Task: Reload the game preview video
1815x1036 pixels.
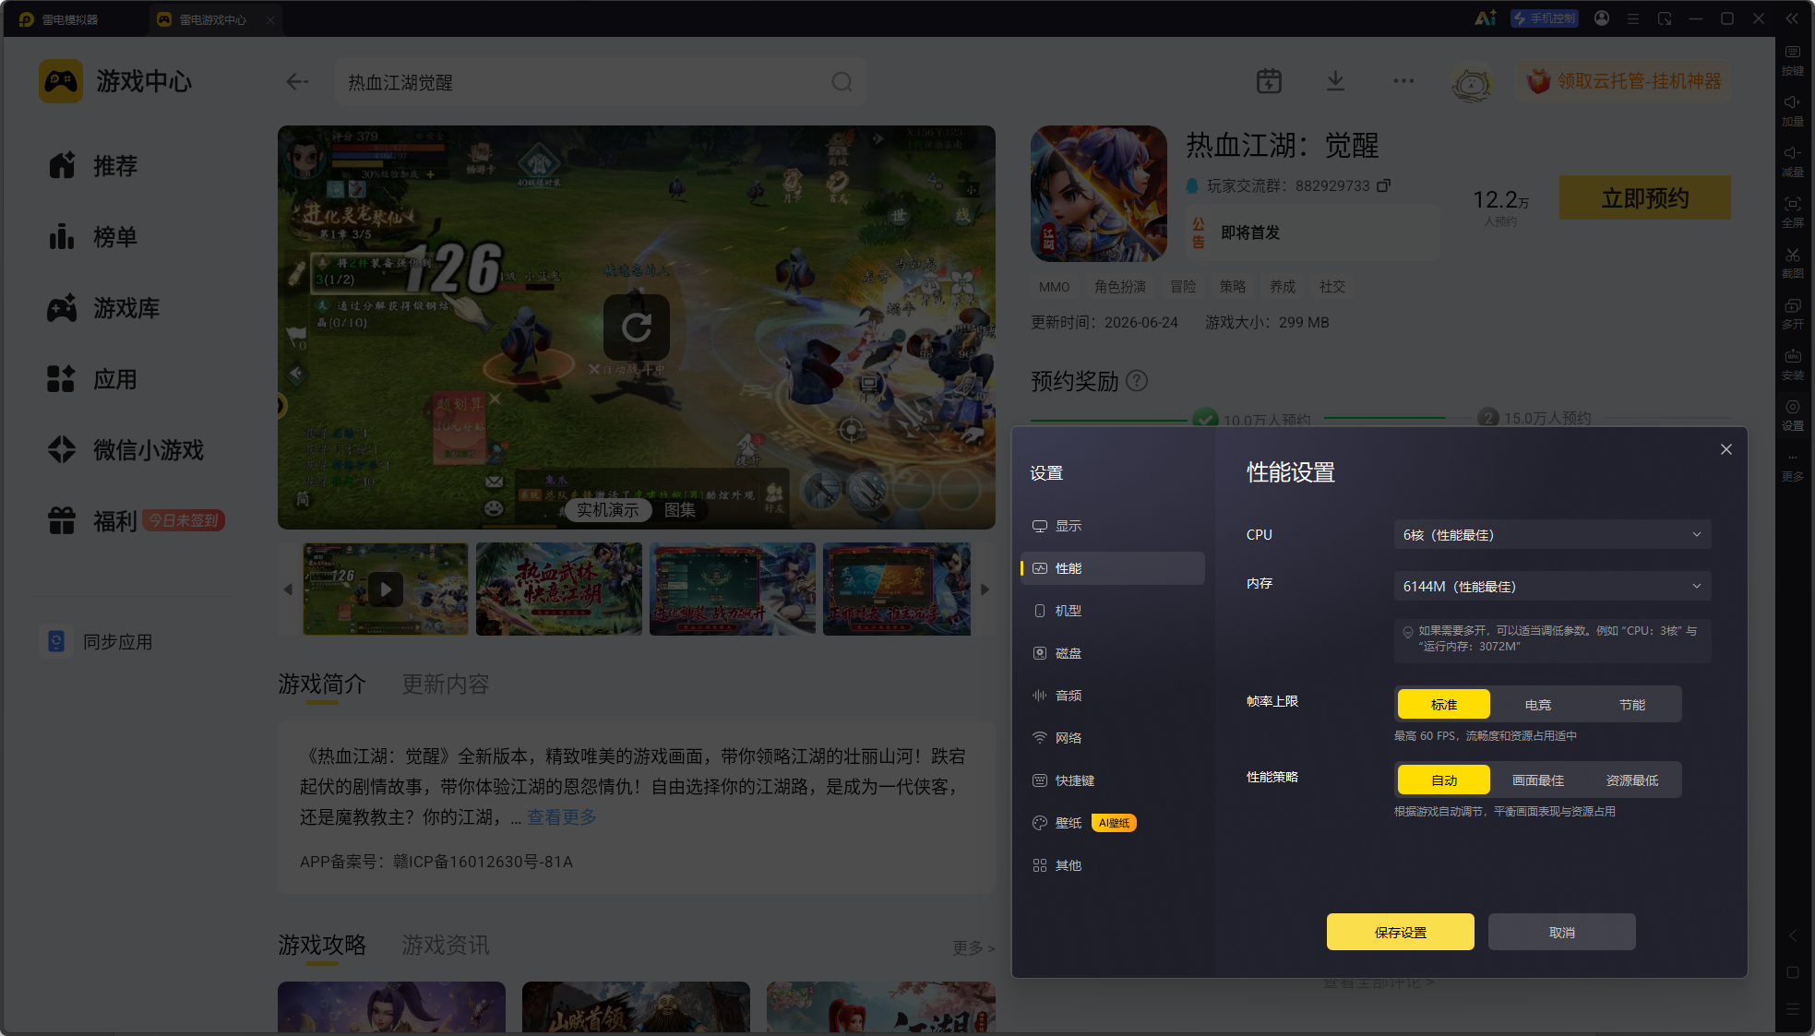Action: 636,327
